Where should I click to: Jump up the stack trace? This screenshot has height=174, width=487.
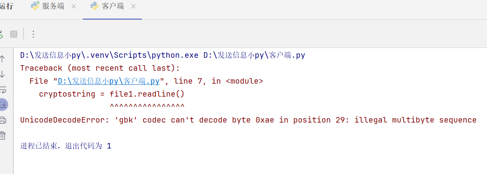tap(2, 59)
